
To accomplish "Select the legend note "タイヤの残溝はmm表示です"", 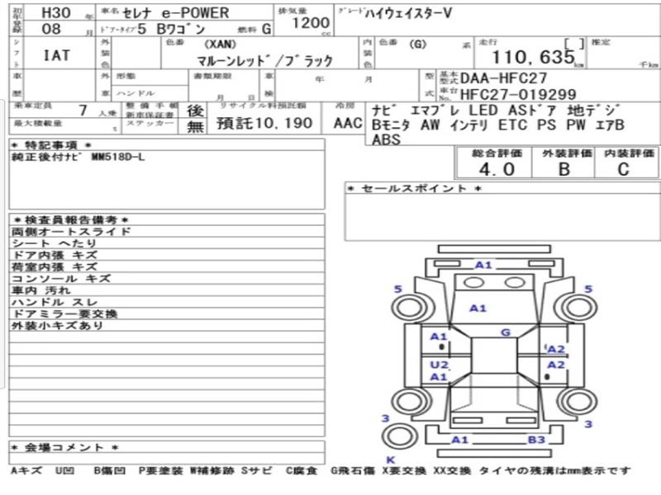I will click(554, 470).
